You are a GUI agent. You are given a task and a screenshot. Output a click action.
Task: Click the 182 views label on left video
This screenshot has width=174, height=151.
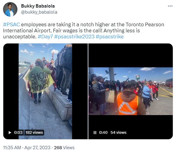[x=34, y=133]
